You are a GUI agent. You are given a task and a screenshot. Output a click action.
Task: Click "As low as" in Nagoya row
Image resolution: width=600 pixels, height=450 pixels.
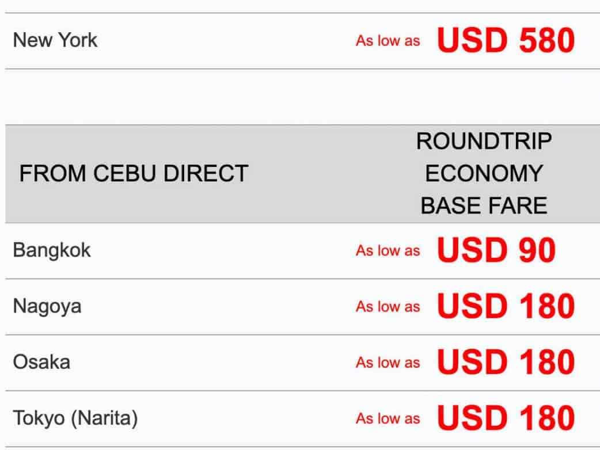[x=388, y=307]
